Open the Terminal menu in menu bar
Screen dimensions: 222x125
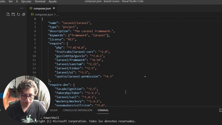point(40,1)
